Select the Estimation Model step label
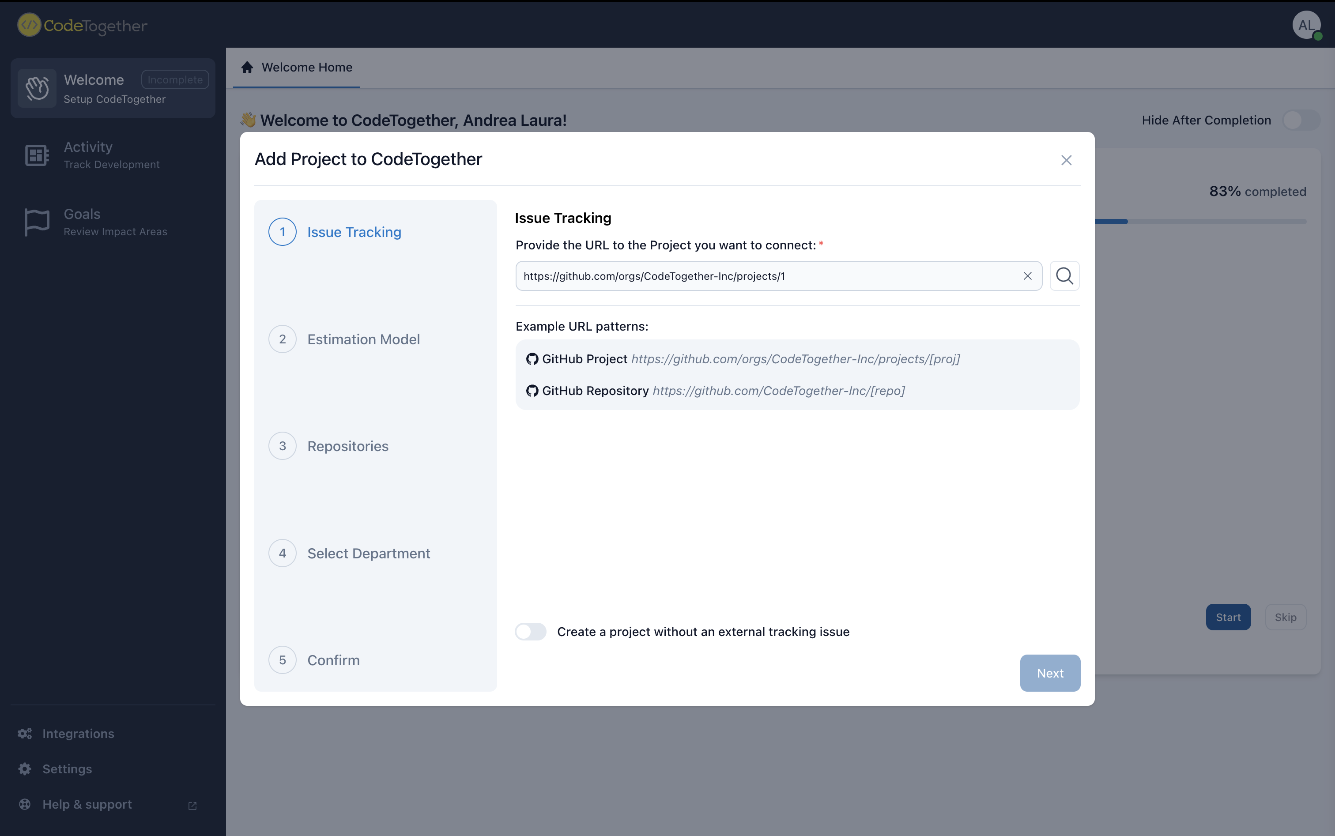Viewport: 1335px width, 836px height. [363, 339]
